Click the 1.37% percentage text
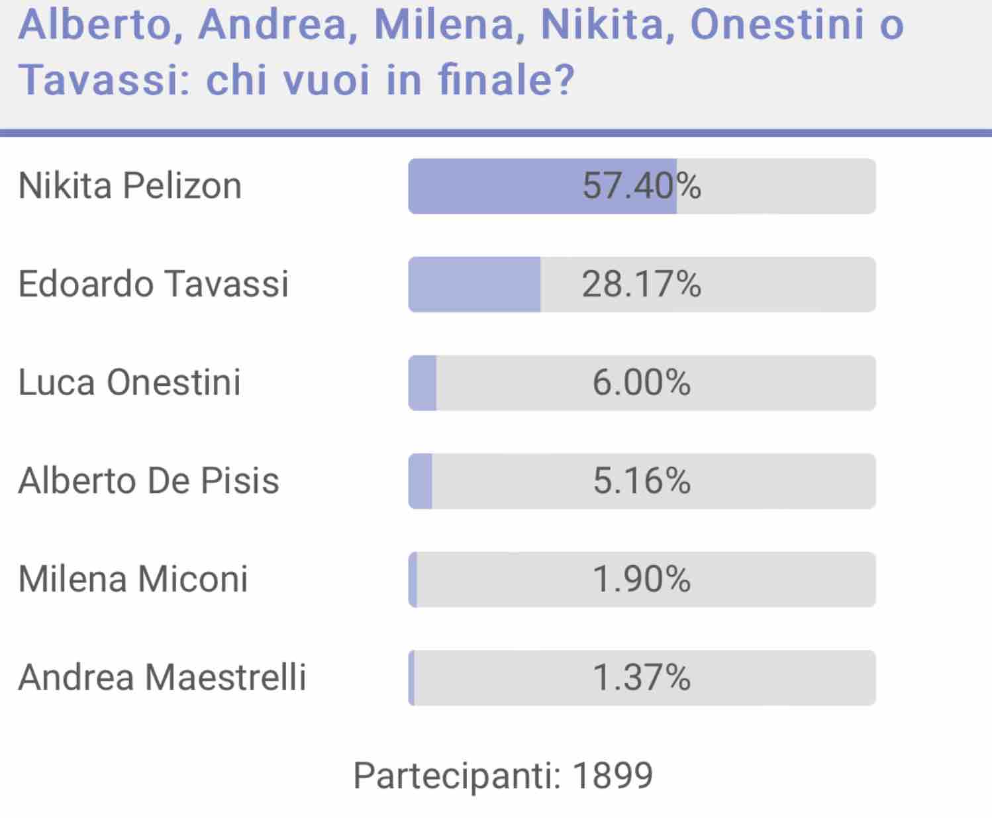Image resolution: width=992 pixels, height=818 pixels. (642, 678)
